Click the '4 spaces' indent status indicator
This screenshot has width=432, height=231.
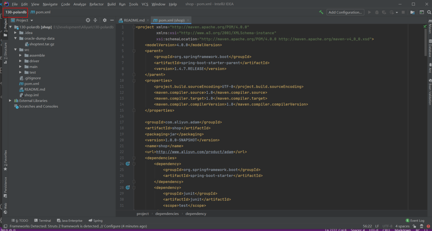point(402,226)
